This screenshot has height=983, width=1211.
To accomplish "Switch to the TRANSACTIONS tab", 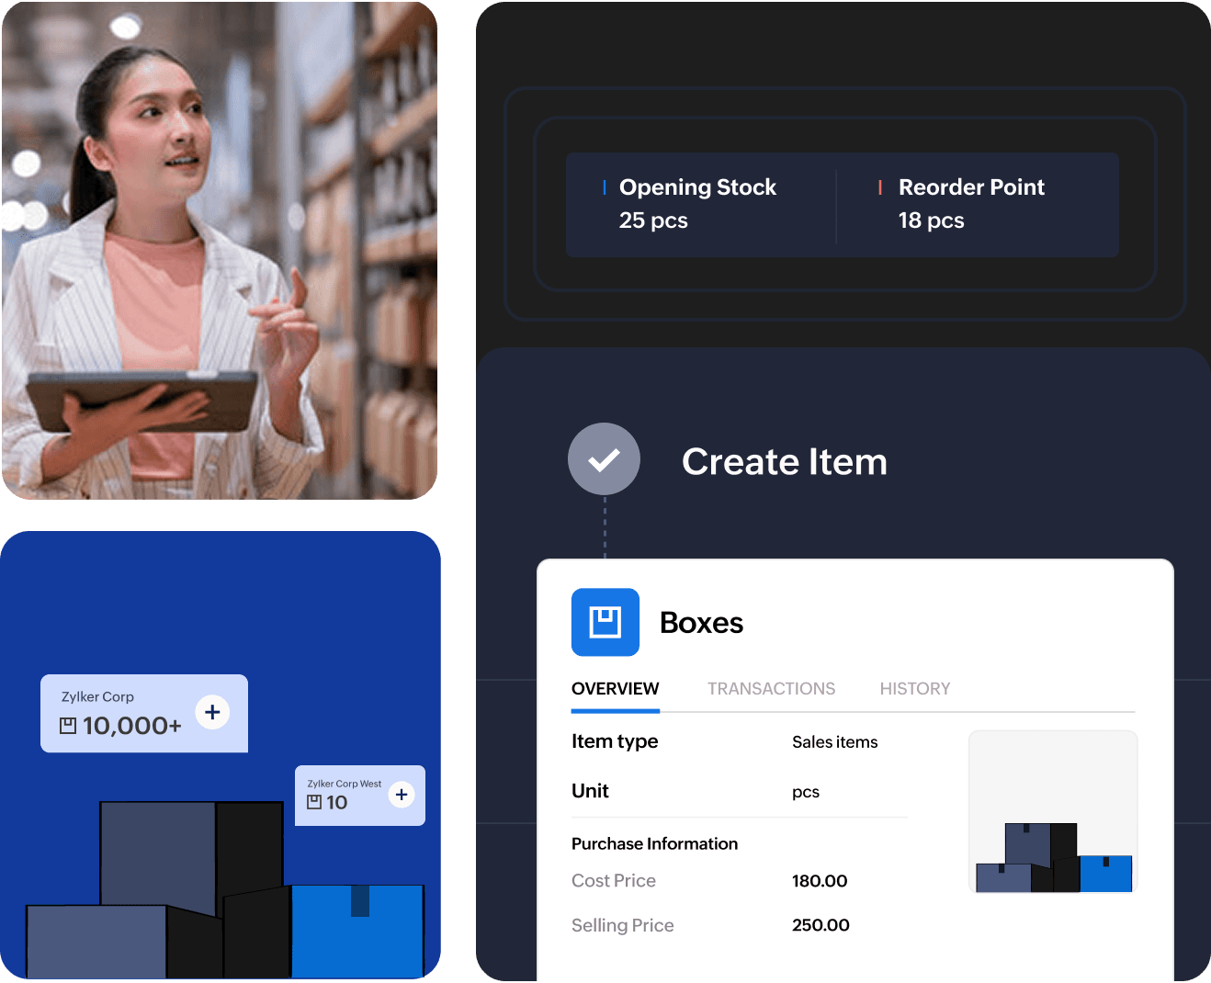I will (771, 688).
